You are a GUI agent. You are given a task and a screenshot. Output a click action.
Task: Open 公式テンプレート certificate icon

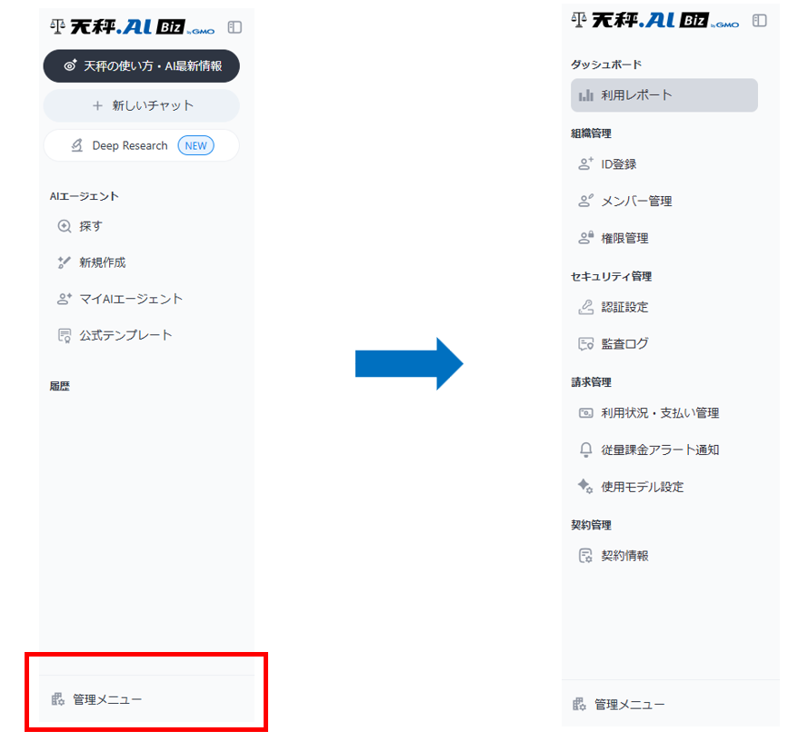65,336
